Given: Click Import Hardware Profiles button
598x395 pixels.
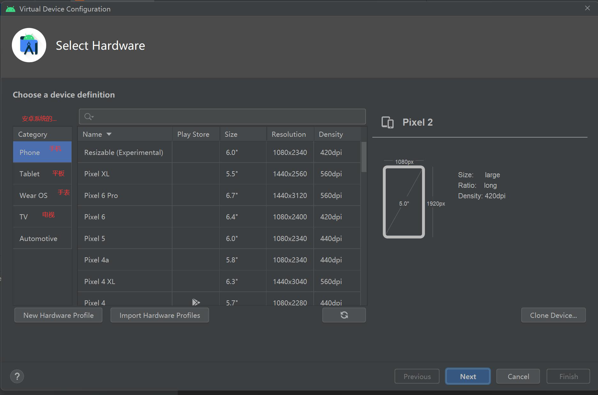Looking at the screenshot, I should (160, 315).
